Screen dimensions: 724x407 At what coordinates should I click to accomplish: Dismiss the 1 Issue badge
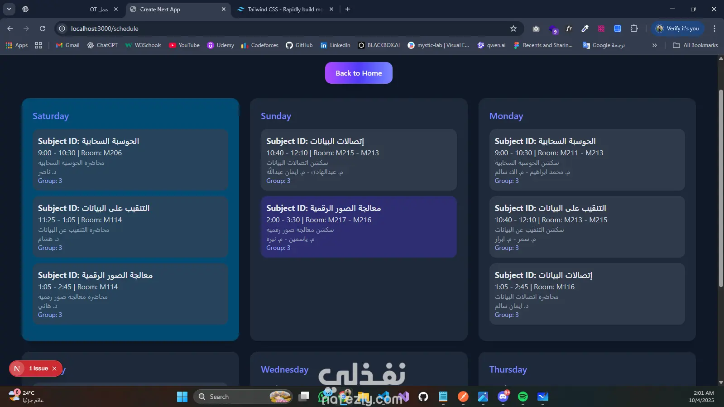click(54, 369)
